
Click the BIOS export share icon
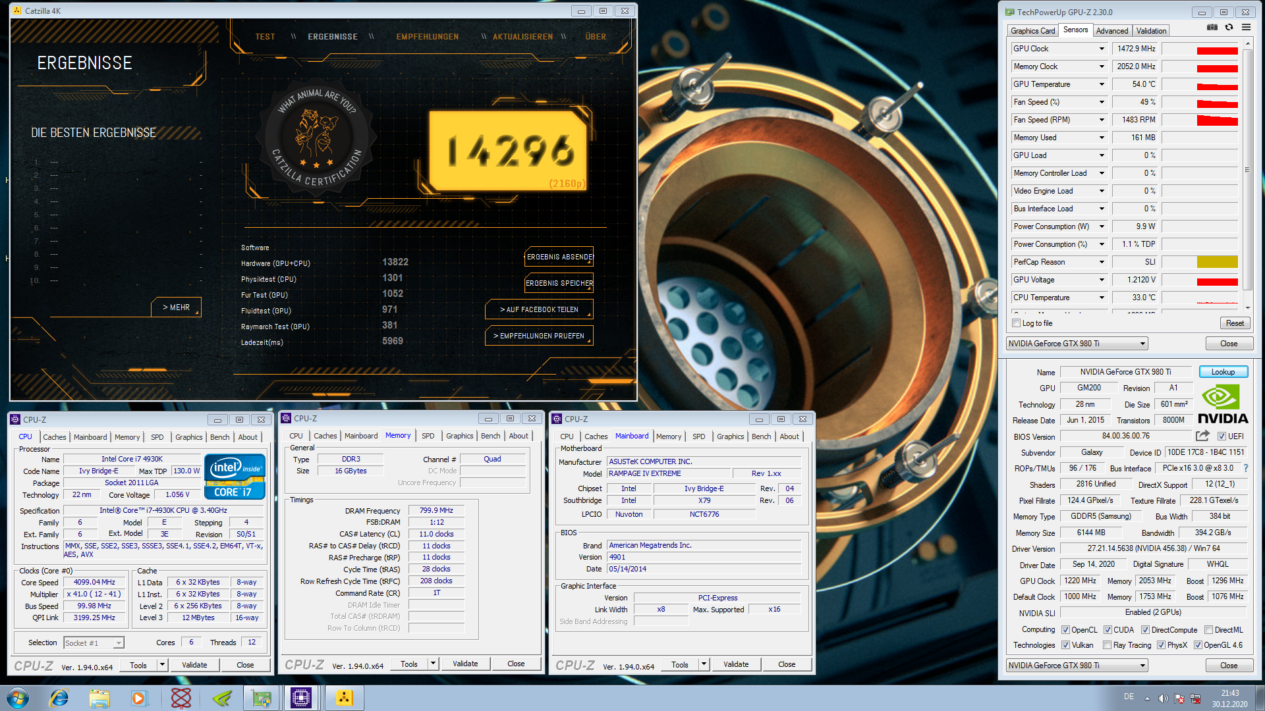(x=1202, y=436)
